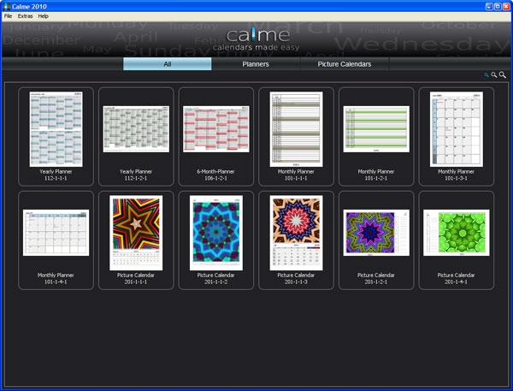Open the File menu
This screenshot has width=513, height=391.
pos(8,16)
